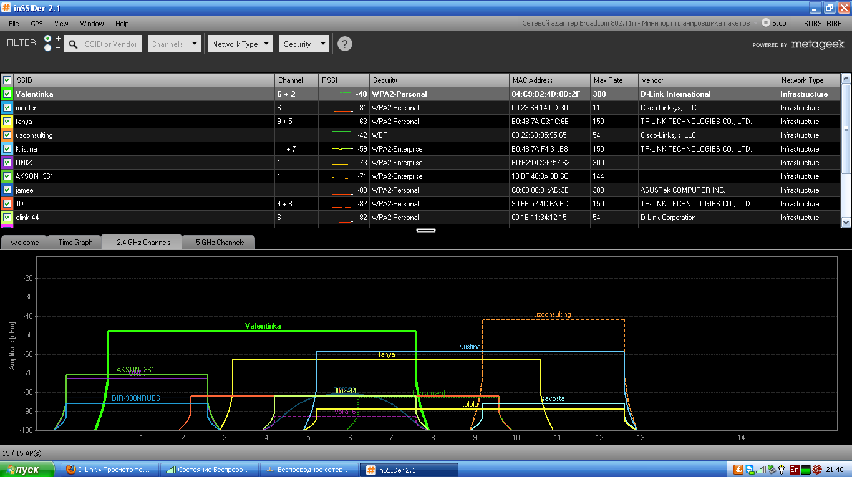Toggle the select-all checkbox in SSID header

point(7,80)
